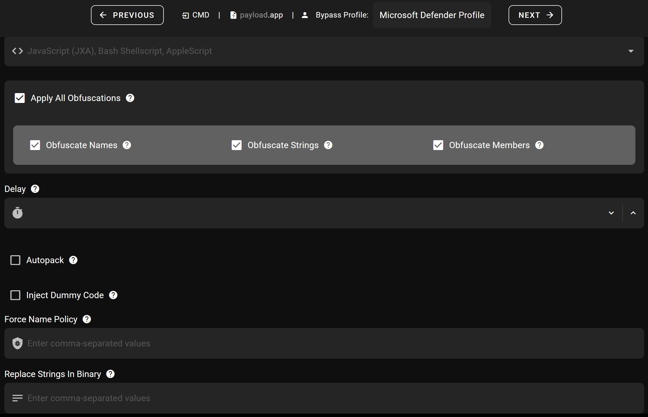The height and width of the screenshot is (417, 648).
Task: Open the Delay help tooltip icon
Action: (x=35, y=189)
